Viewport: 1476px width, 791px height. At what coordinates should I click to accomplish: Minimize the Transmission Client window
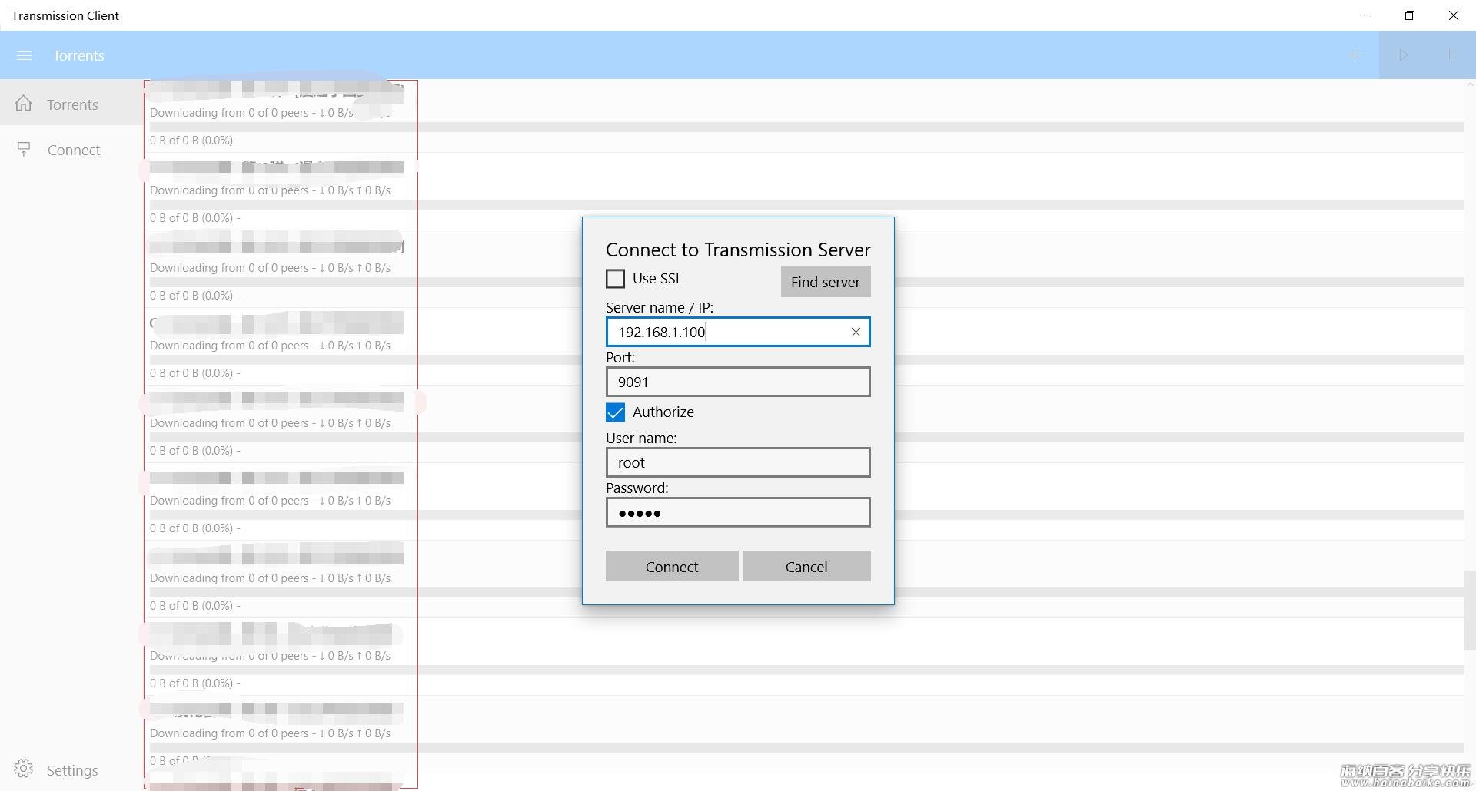click(1365, 15)
